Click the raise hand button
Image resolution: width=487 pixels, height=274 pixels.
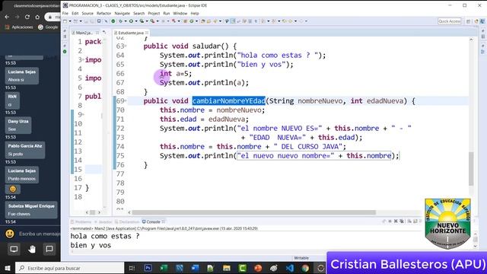[32, 249]
